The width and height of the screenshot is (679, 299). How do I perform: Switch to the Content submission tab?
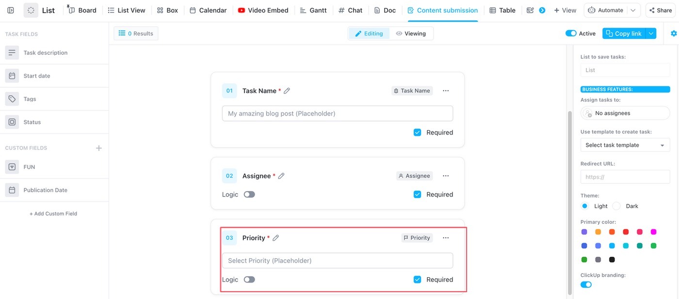[442, 10]
